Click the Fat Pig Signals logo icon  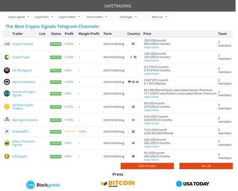(7, 70)
